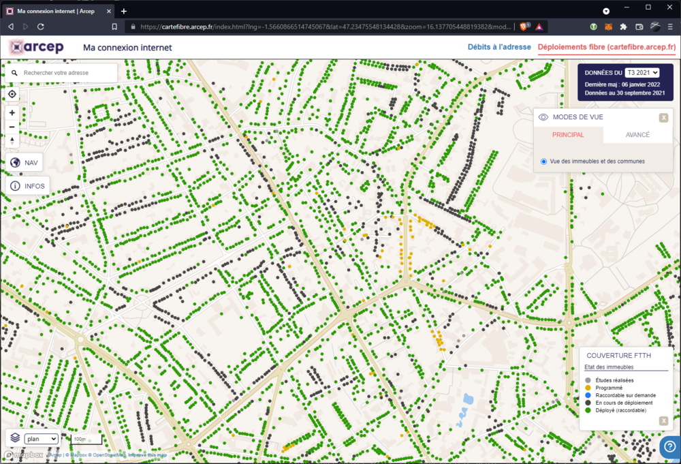Zoom in on the map
The image size is (681, 464).
point(12,113)
